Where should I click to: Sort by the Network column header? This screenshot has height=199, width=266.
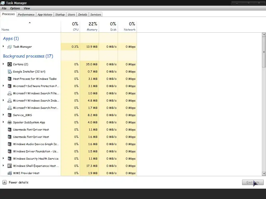(x=127, y=27)
